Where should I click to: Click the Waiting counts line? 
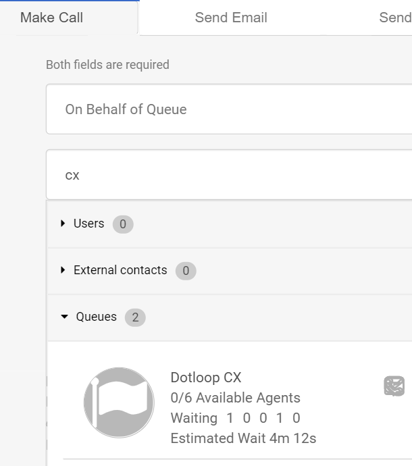pyautogui.click(x=236, y=418)
